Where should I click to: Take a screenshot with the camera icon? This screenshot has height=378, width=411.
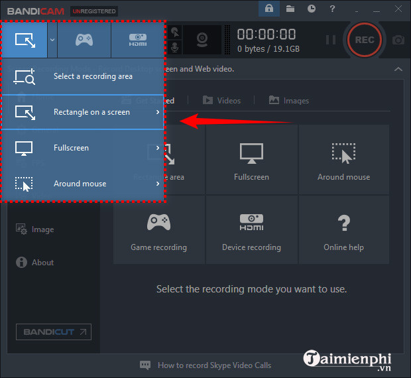(x=398, y=40)
